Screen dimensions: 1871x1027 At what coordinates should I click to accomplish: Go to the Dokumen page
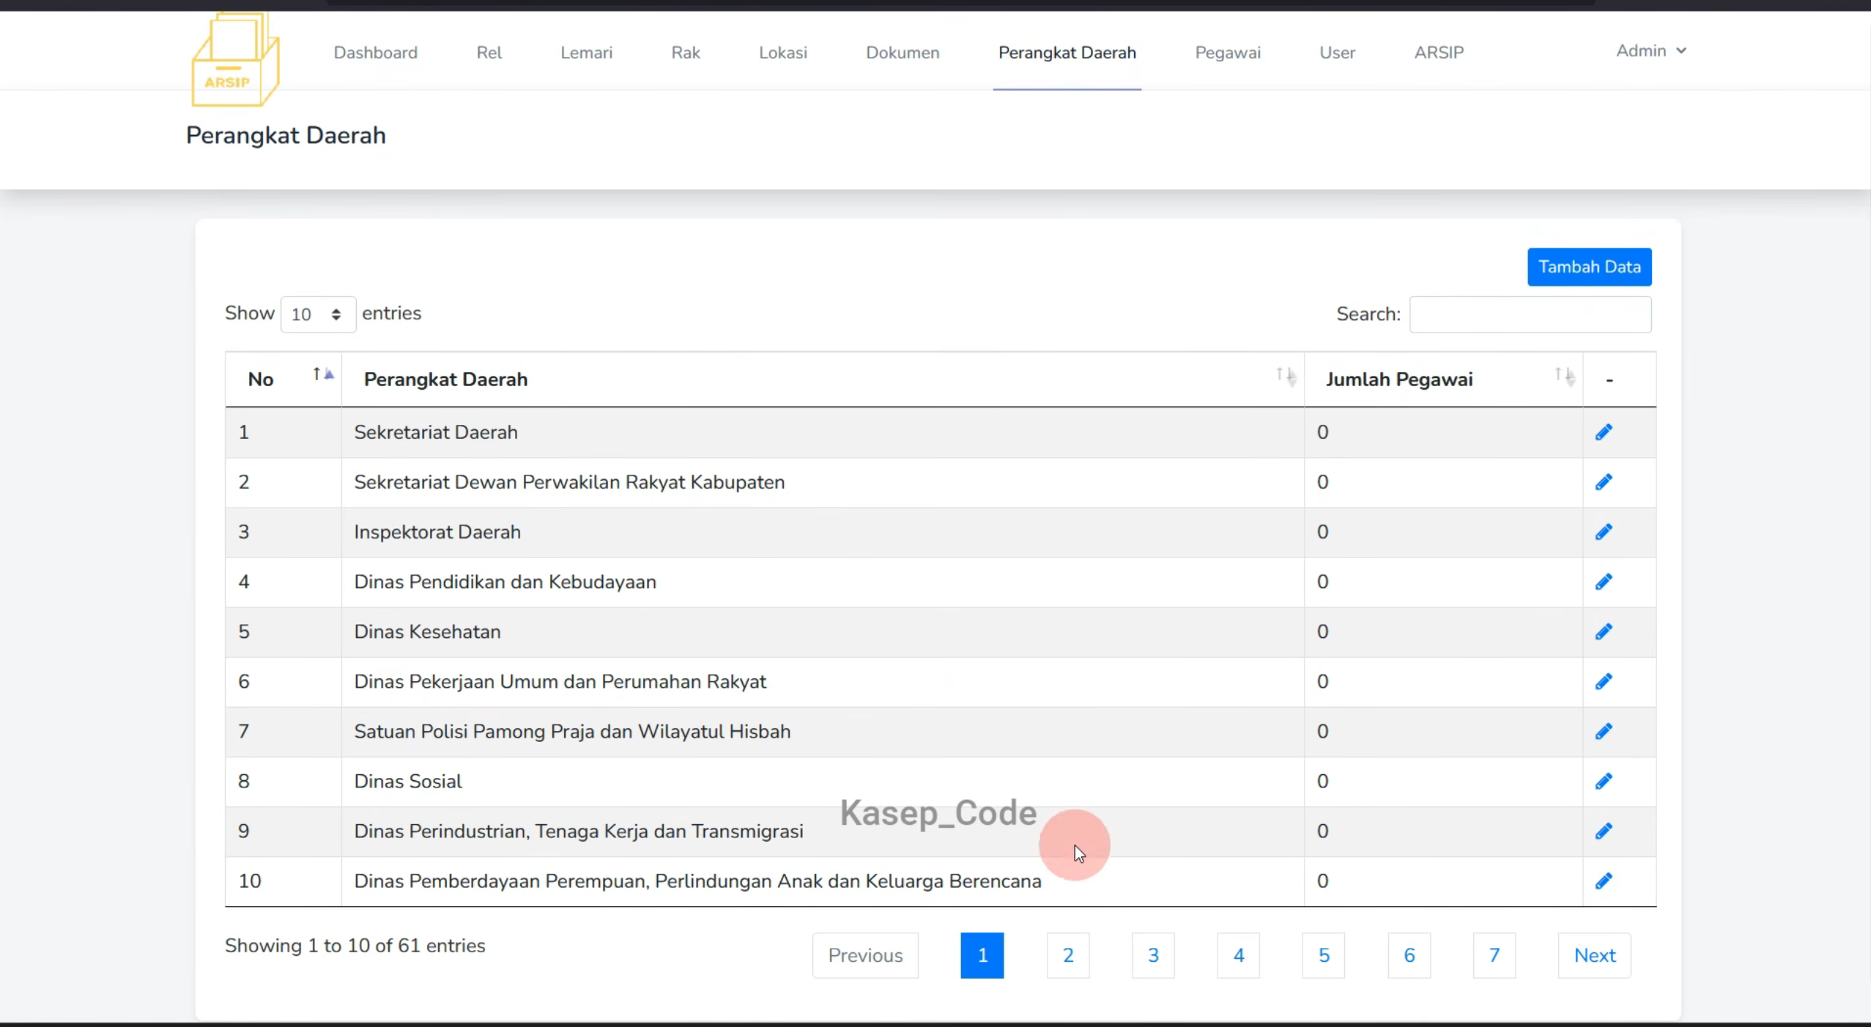[x=903, y=53]
